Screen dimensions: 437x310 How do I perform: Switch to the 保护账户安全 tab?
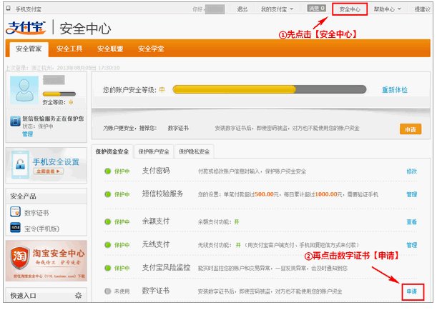coord(154,151)
